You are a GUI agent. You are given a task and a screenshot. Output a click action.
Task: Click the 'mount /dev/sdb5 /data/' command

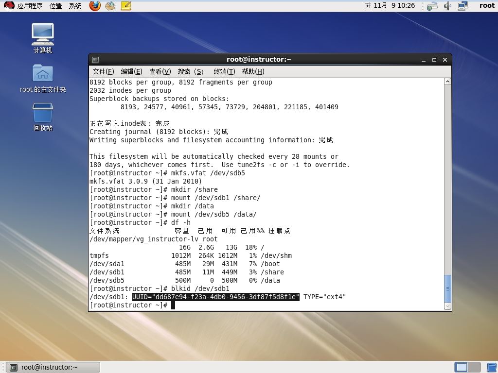pyautogui.click(x=214, y=214)
